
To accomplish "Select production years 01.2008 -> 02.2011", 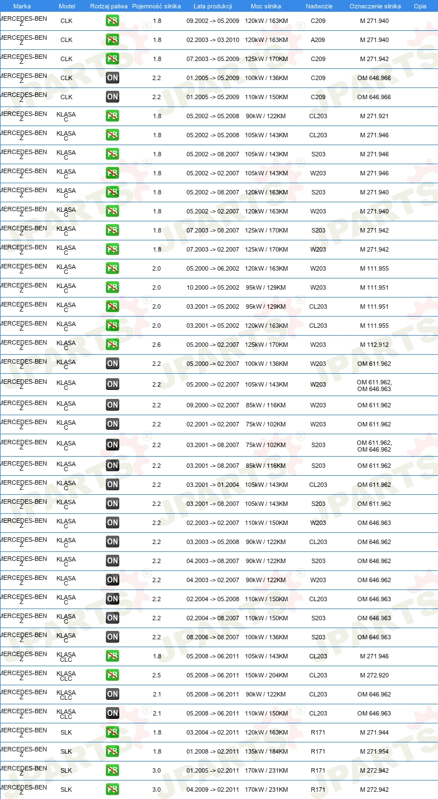I will click(x=213, y=751).
